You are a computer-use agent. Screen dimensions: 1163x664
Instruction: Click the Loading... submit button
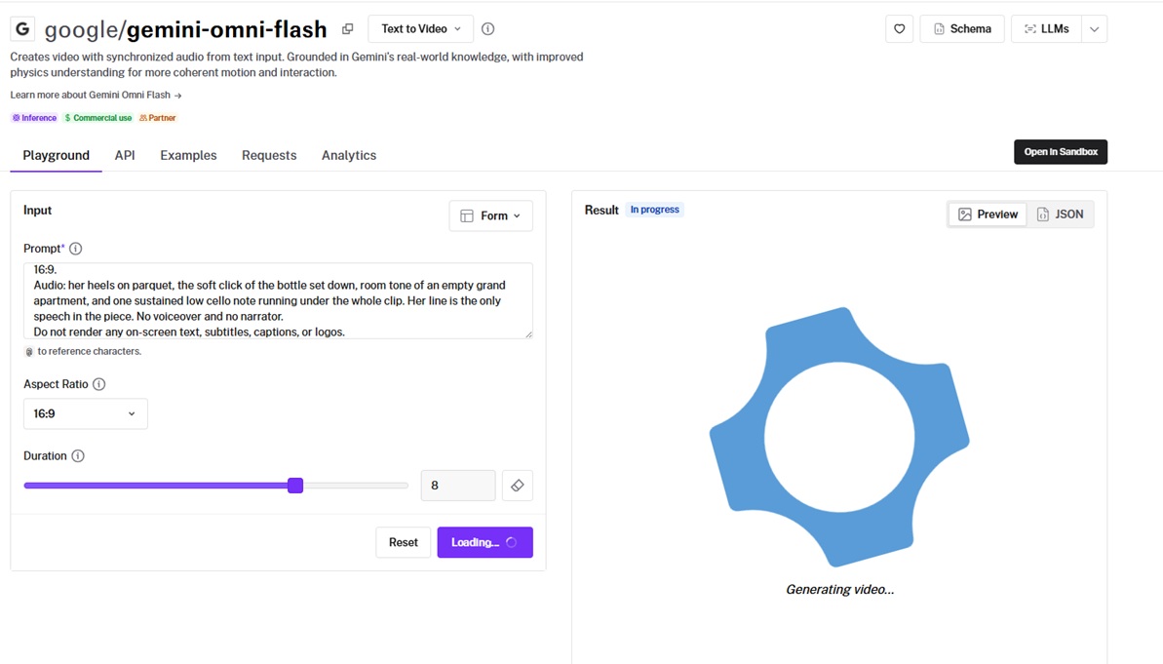[485, 542]
